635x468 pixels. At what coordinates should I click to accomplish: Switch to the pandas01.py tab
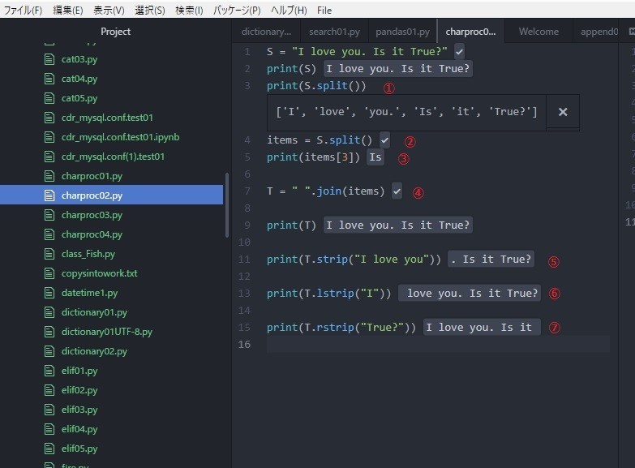click(402, 32)
